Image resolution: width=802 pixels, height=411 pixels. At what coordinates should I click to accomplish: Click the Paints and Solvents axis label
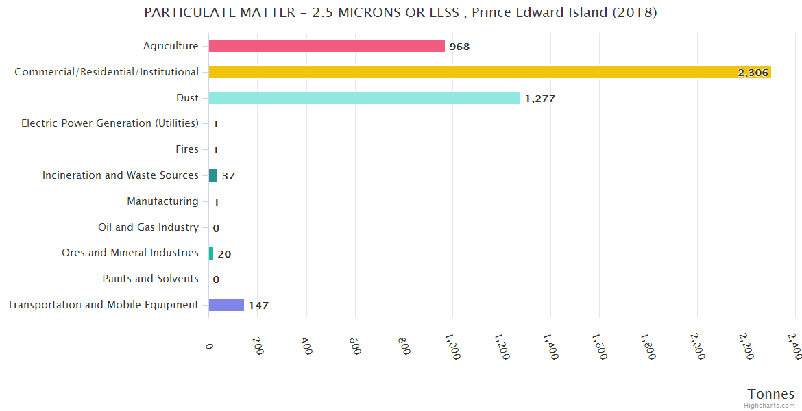(150, 279)
